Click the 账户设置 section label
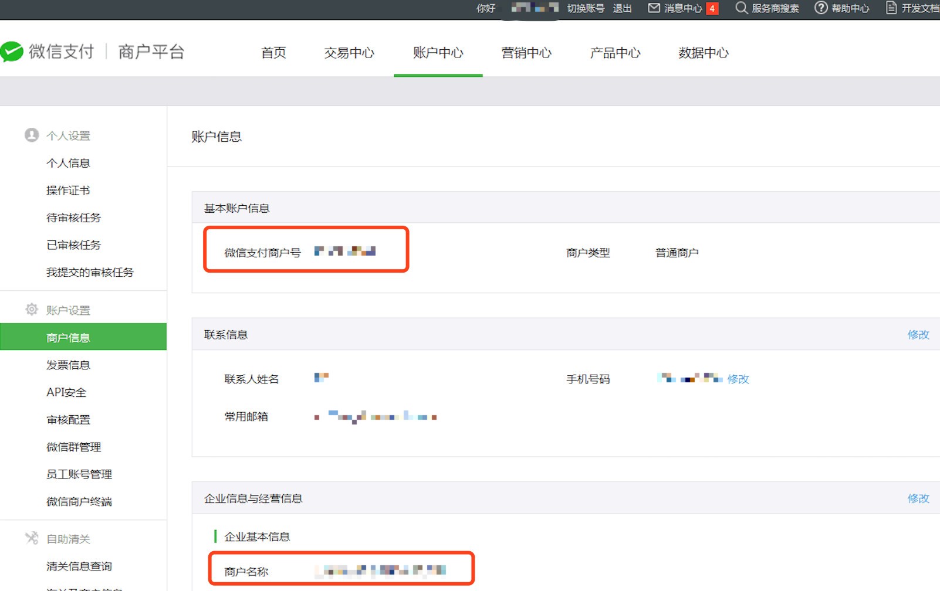Screen dimensions: 940x591 point(68,310)
